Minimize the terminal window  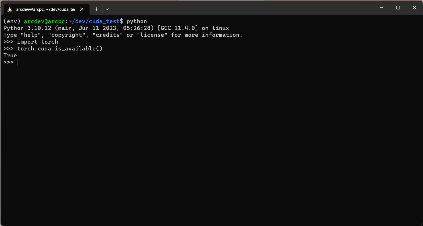click(382, 8)
